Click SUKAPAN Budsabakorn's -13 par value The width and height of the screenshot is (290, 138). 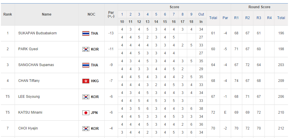pos(111,33)
